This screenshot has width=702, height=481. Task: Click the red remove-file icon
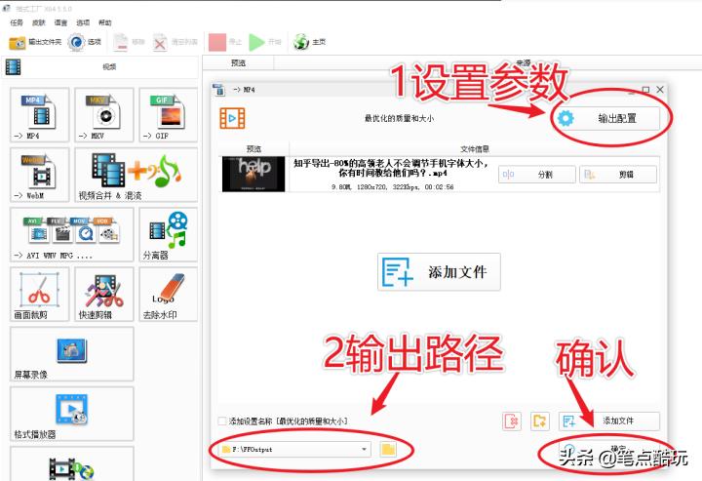pos(511,421)
